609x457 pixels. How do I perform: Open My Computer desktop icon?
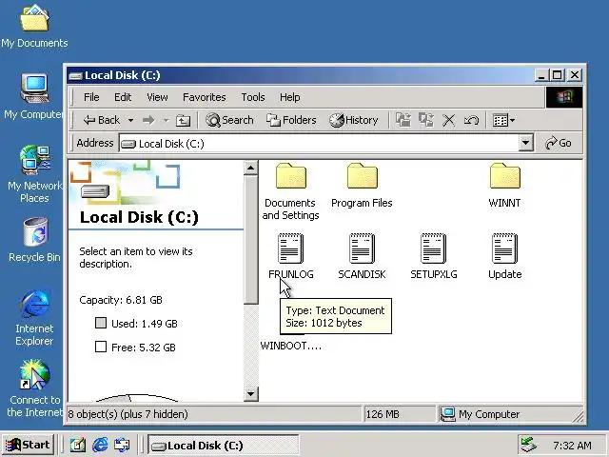pyautogui.click(x=34, y=97)
